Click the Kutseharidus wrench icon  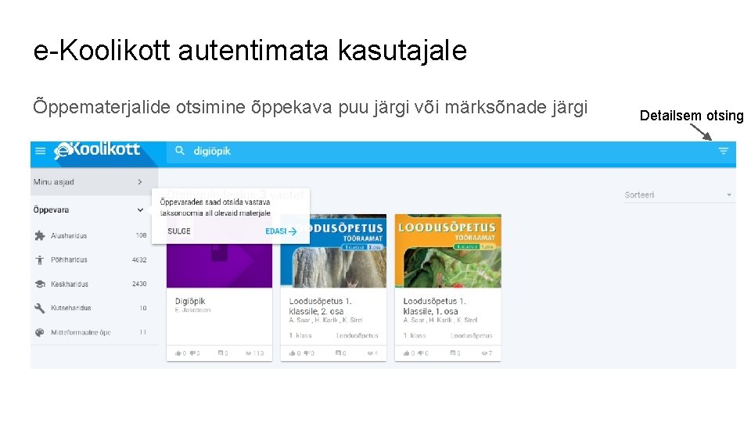pos(40,308)
